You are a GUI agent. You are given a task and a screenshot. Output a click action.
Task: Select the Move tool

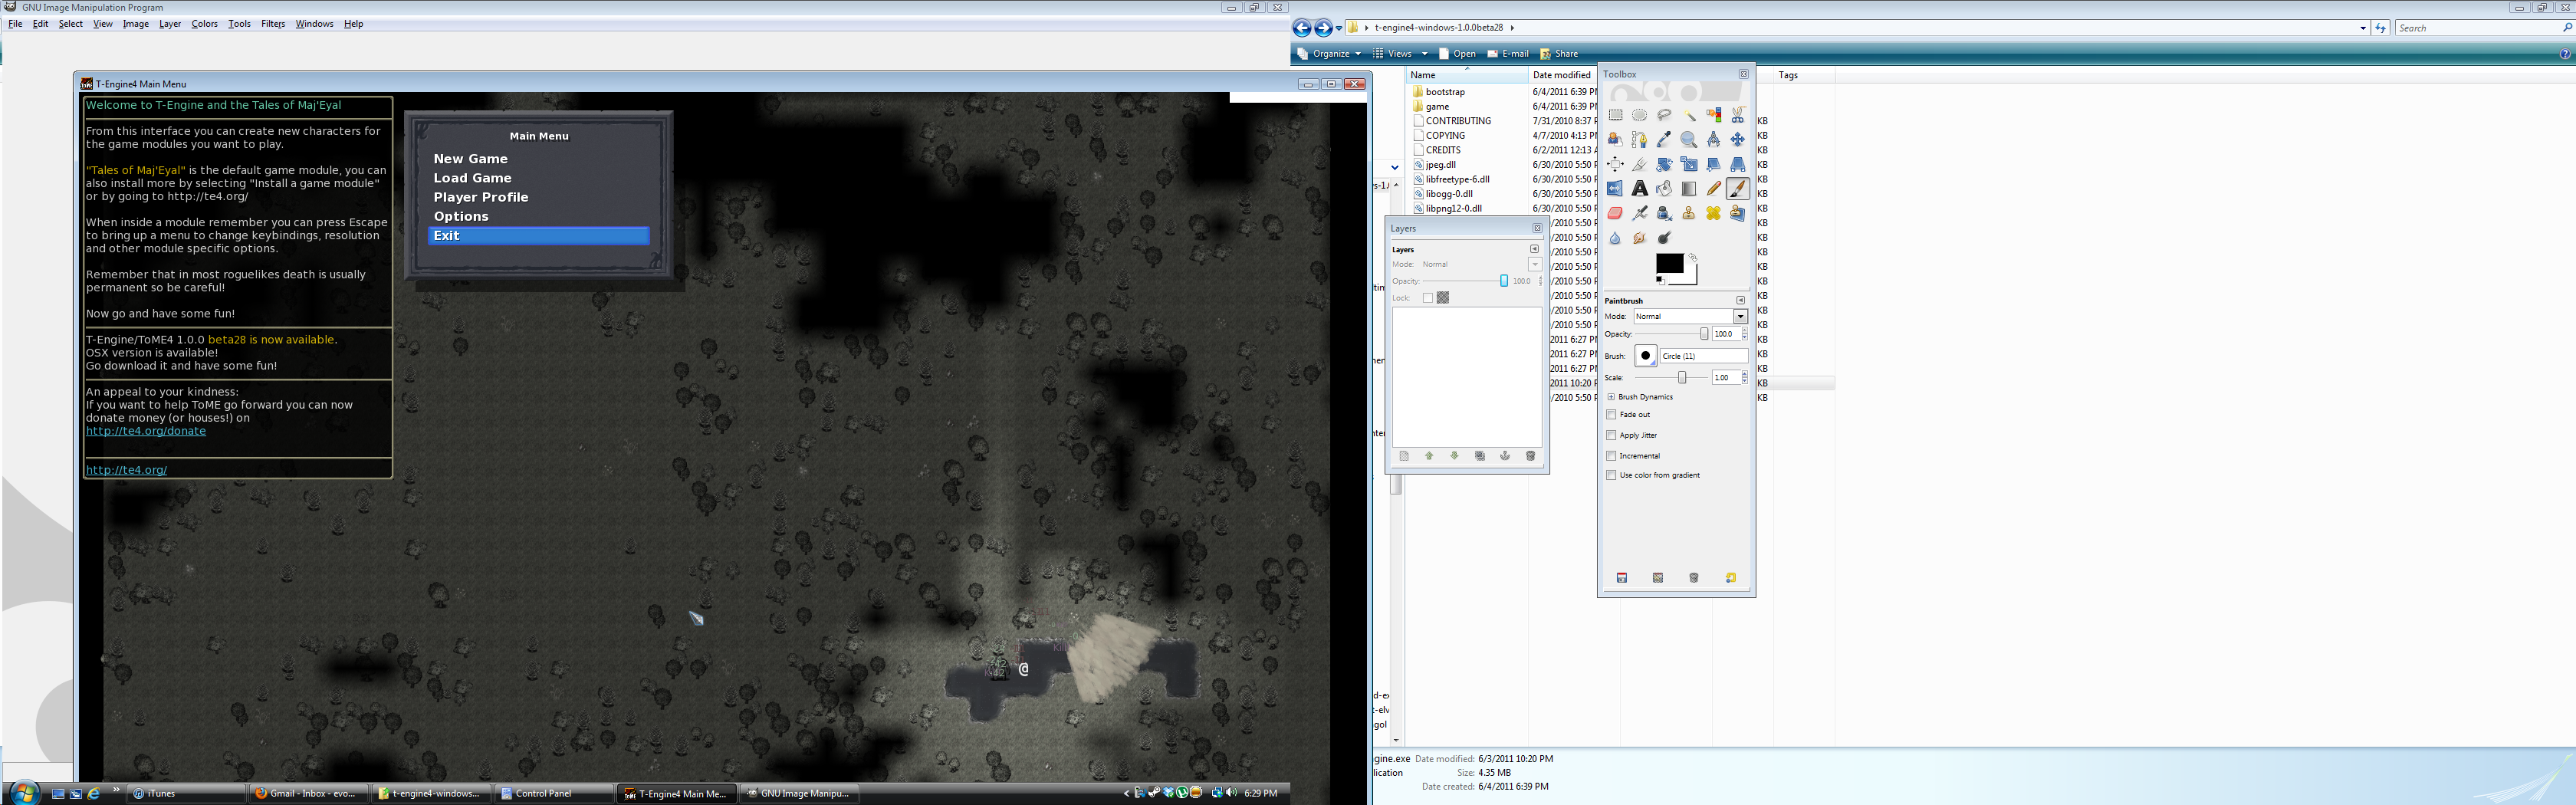(x=1738, y=140)
